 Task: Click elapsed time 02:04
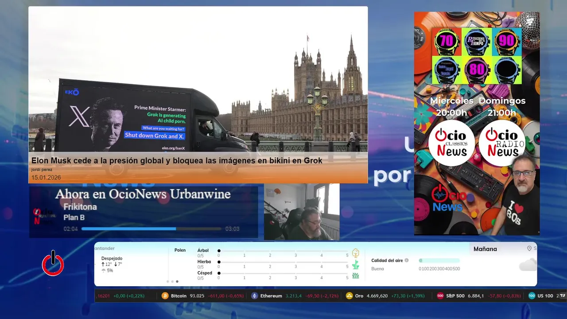point(71,229)
